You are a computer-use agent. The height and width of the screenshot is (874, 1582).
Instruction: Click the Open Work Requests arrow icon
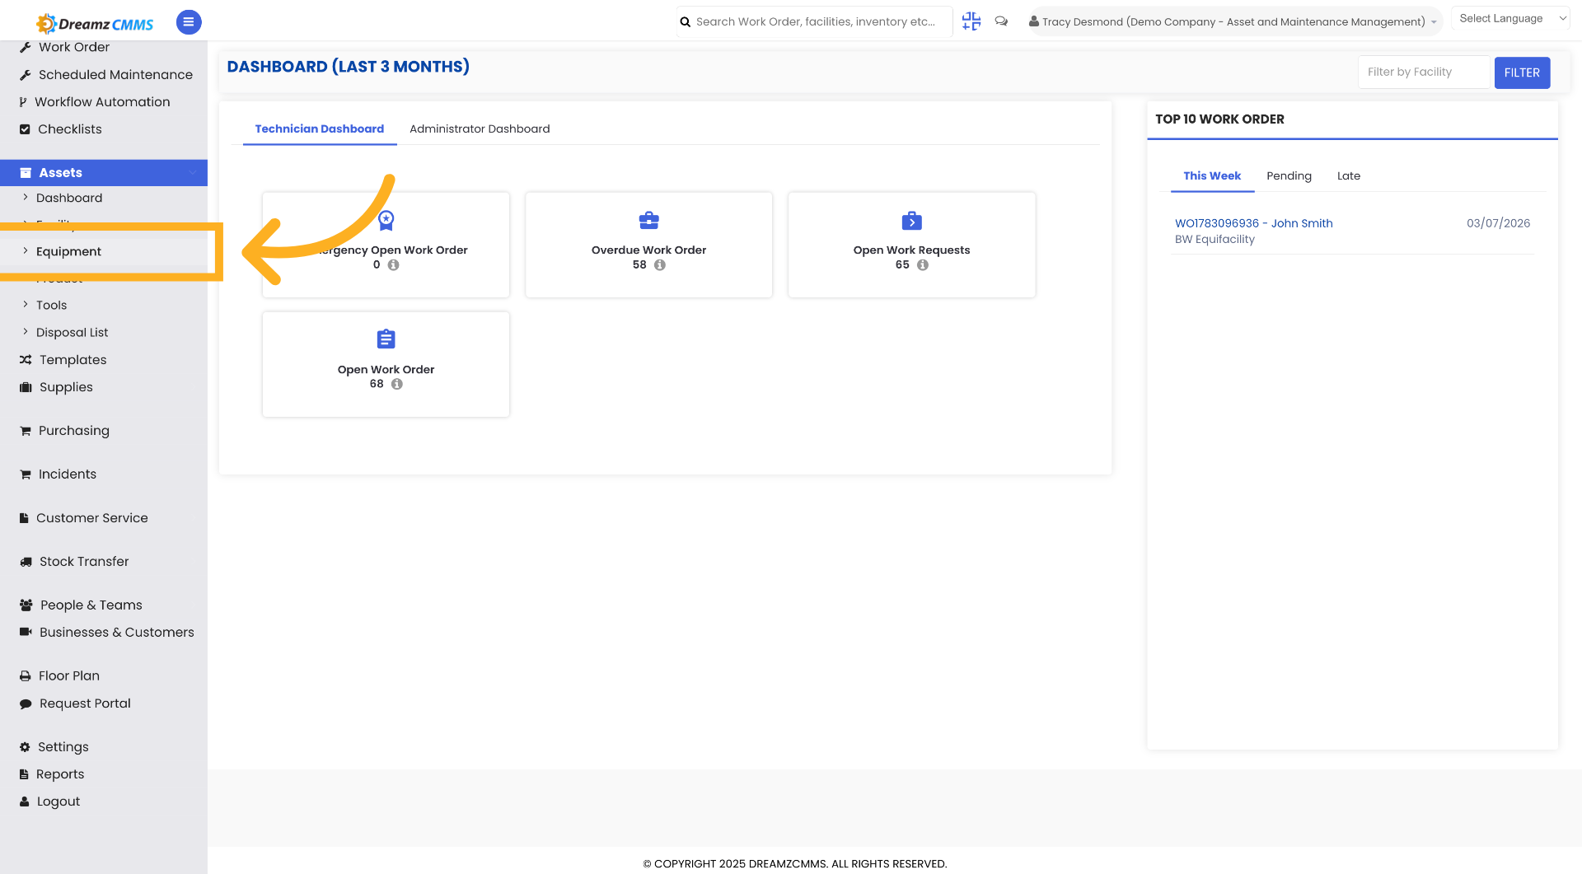coord(911,221)
